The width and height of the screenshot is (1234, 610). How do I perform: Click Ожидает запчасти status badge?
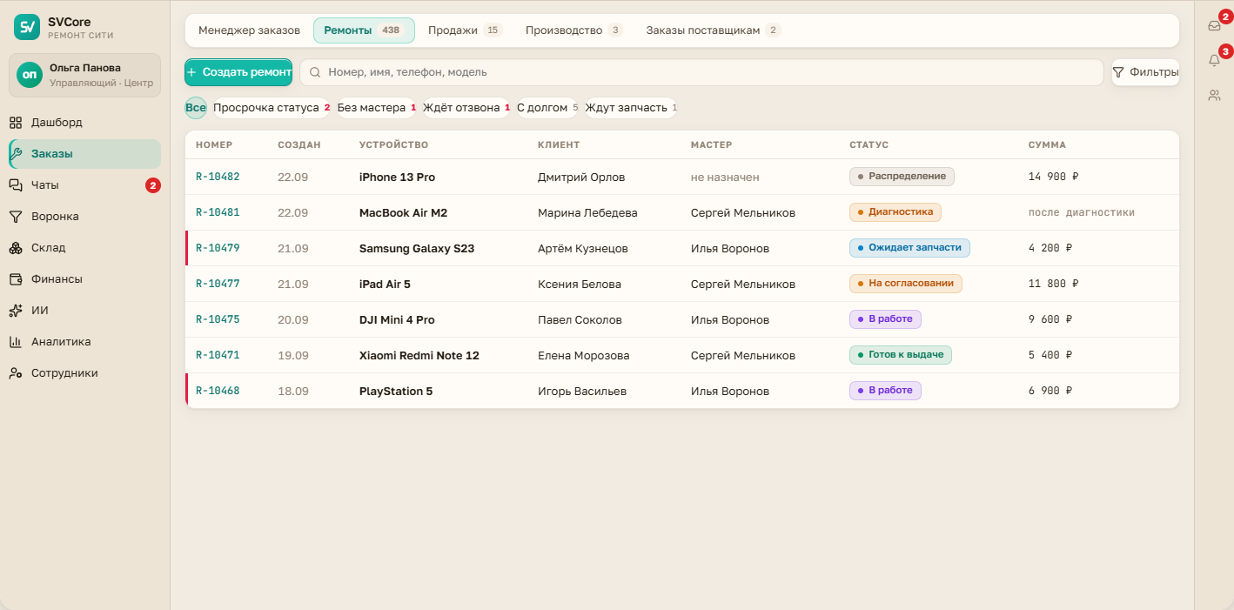point(909,248)
